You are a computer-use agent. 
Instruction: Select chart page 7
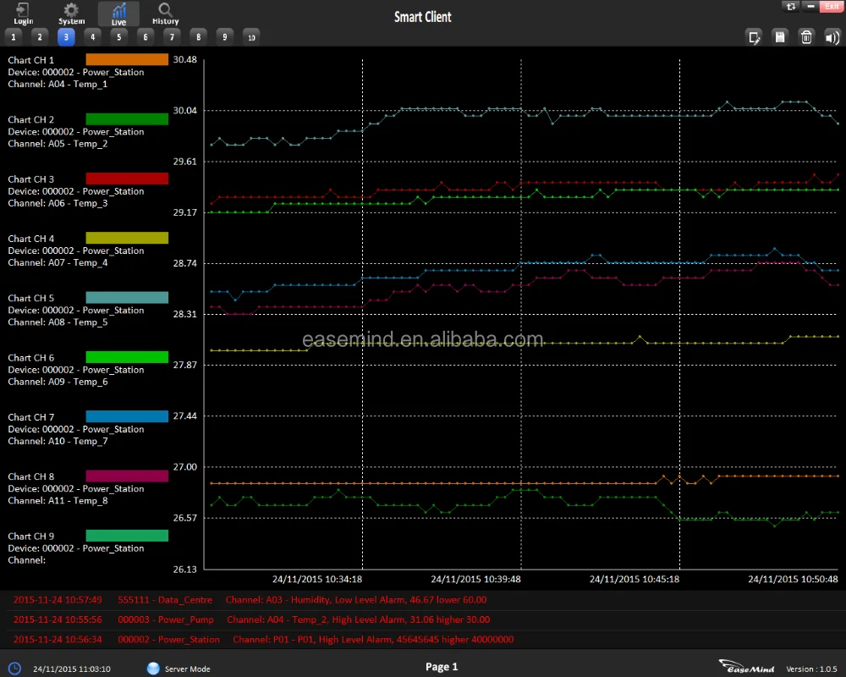172,36
